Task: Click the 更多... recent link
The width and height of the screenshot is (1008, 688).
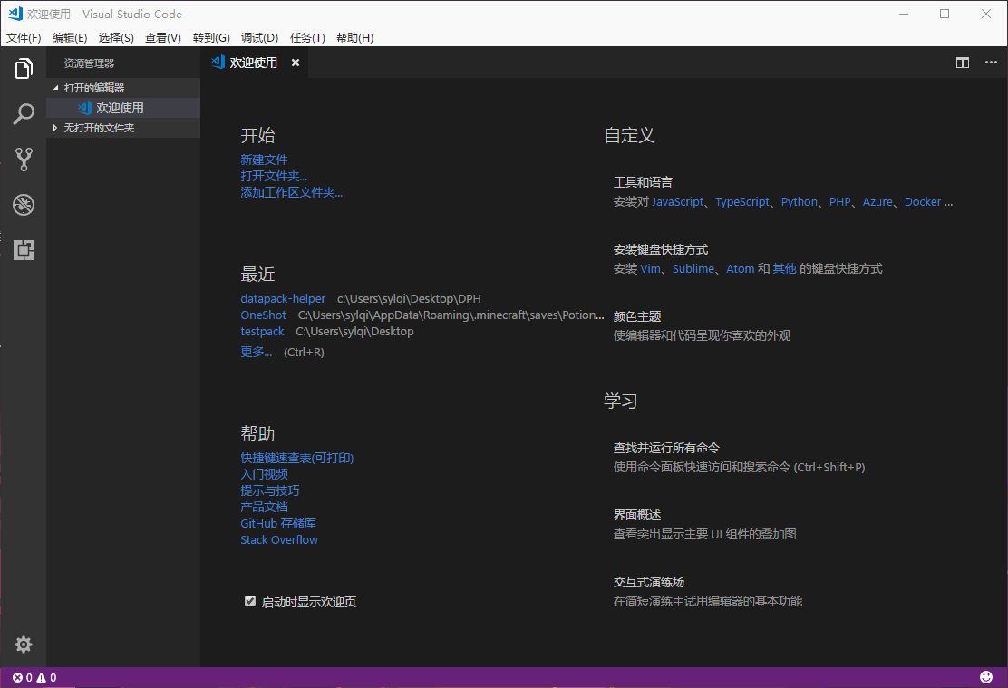Action: [x=256, y=352]
